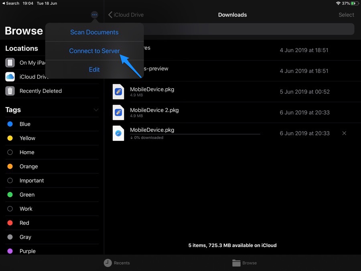Choose Connect to Server

(x=94, y=51)
